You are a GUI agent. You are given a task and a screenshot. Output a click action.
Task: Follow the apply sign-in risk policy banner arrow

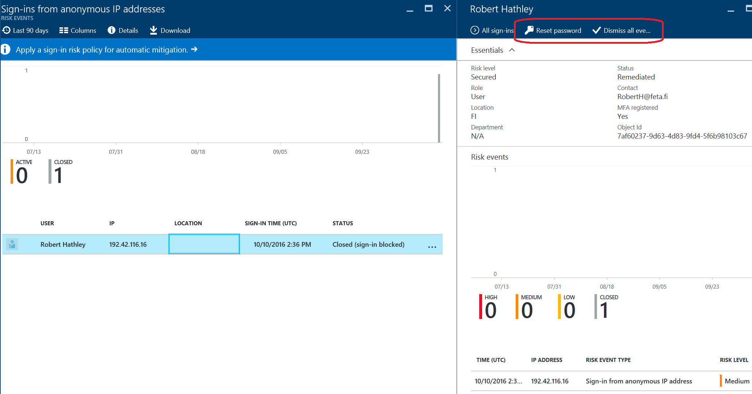[x=194, y=49]
